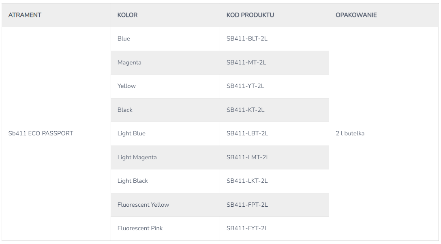The height and width of the screenshot is (244, 441).
Task: Select product code SB411-MT-2L
Action: [246, 63]
